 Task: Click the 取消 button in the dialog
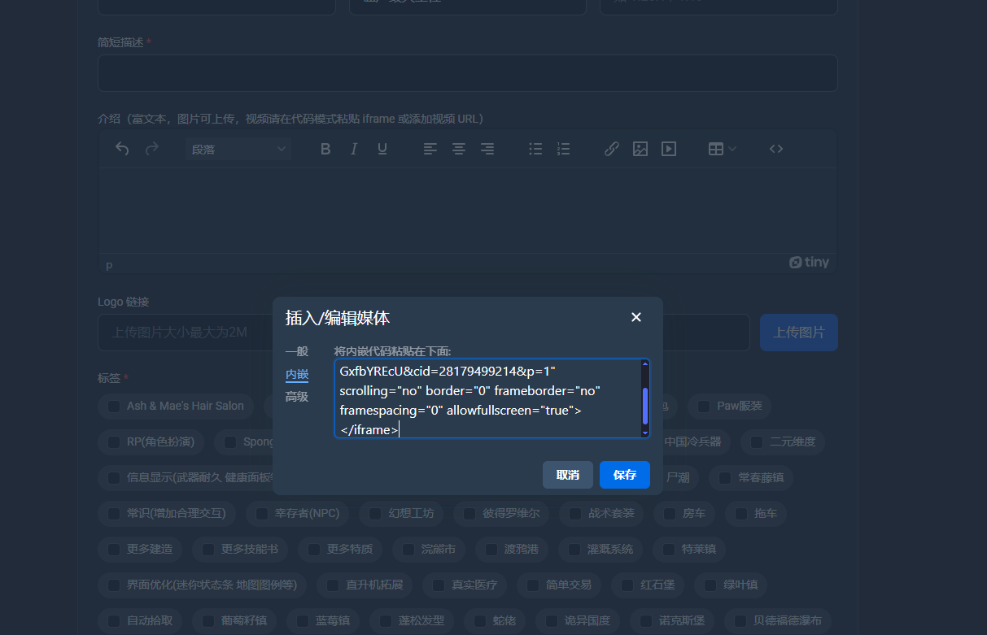(x=567, y=475)
